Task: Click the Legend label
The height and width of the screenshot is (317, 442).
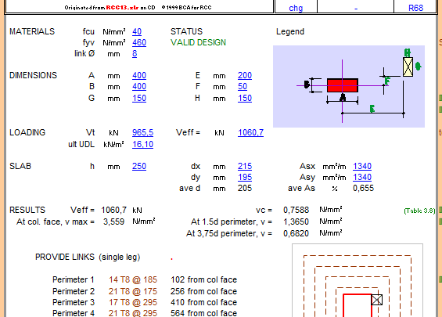Action: [x=290, y=31]
